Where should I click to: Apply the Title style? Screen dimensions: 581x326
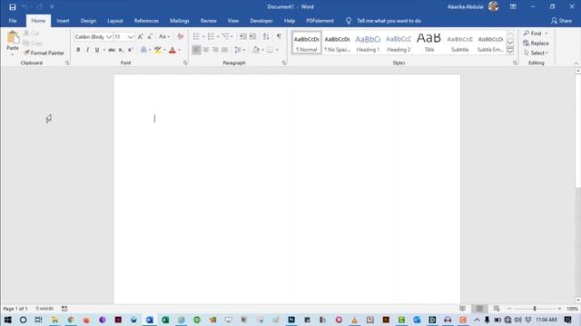[429, 43]
